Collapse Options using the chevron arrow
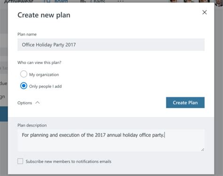223x176 pixels. [x=38, y=103]
